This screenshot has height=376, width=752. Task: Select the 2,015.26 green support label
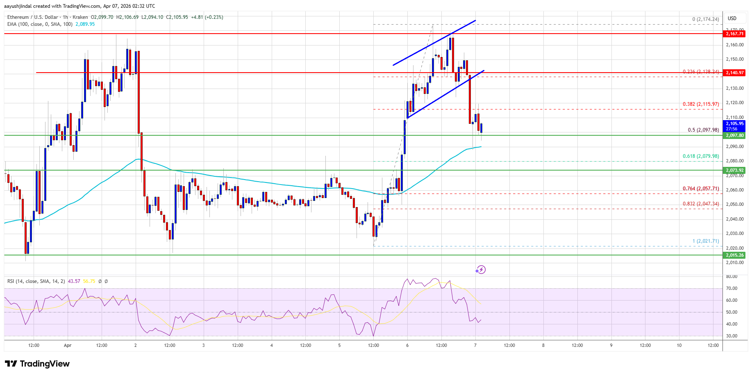click(x=734, y=255)
